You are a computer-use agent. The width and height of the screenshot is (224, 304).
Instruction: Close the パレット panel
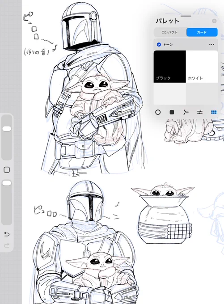(214, 21)
